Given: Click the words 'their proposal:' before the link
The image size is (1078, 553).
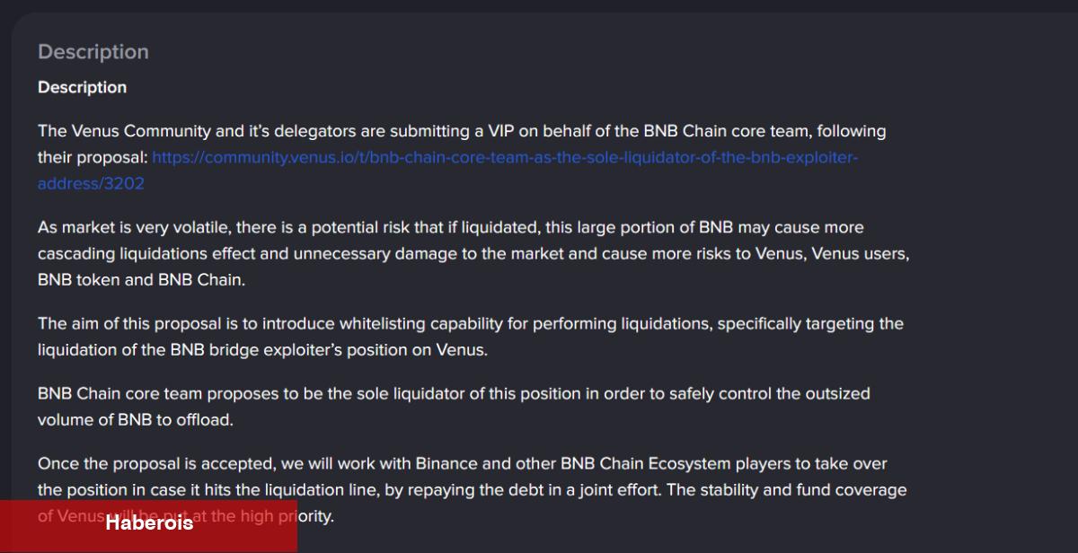Looking at the screenshot, I should [93, 157].
